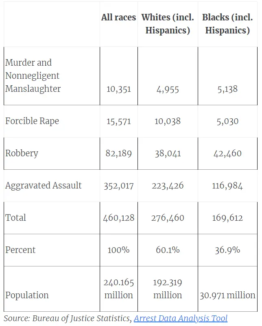The width and height of the screenshot is (262, 326).
Task: Click the 'Source: Bureau of Justice Statistics' text
Action: coord(68,318)
